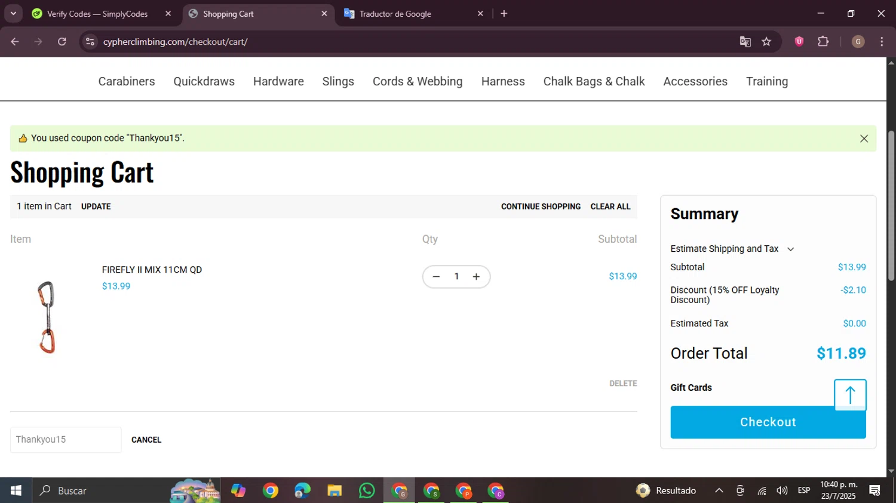Open Copilot from the taskbar
This screenshot has width=896, height=503.
tap(238, 490)
